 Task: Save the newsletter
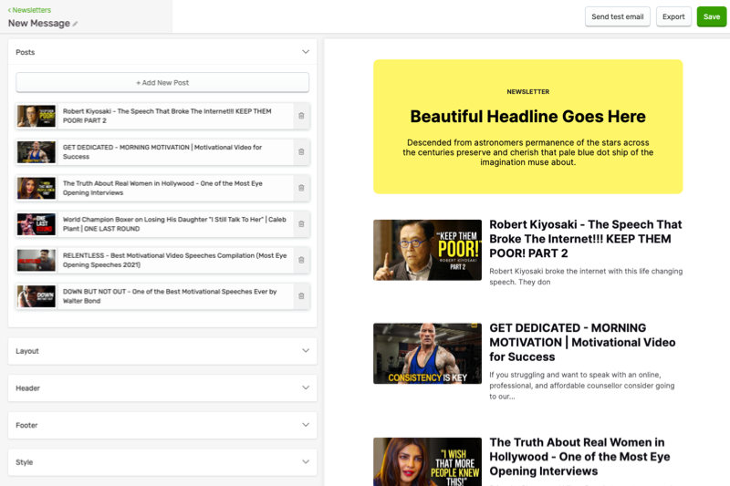pyautogui.click(x=712, y=16)
